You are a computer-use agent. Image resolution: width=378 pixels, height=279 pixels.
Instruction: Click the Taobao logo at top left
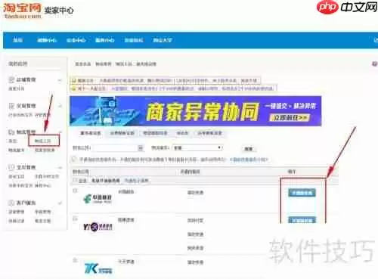pos(22,11)
